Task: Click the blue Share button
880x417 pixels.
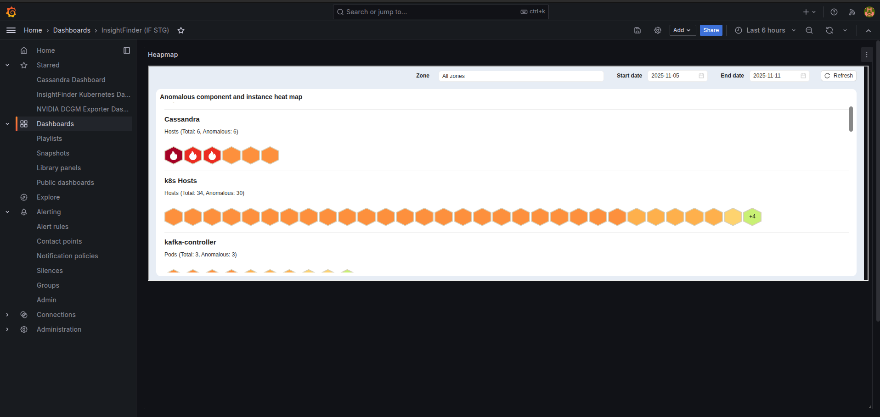Action: (711, 30)
